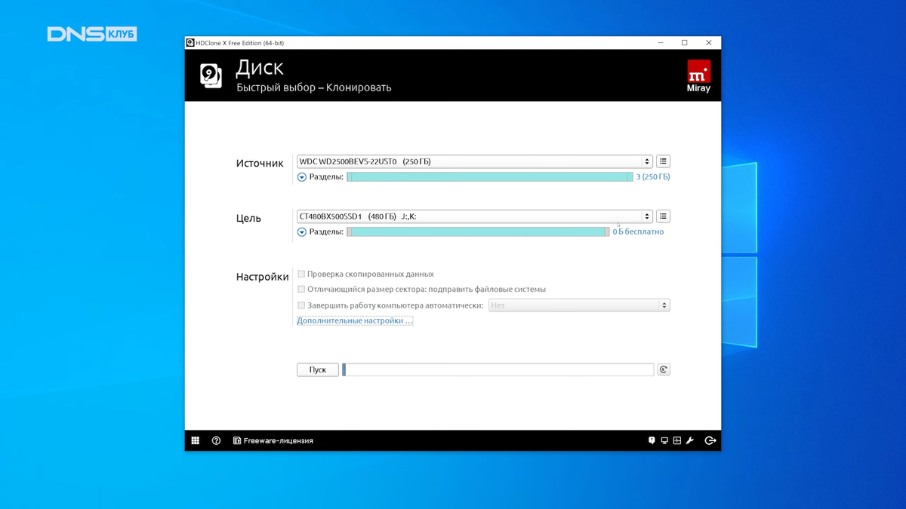Viewport: 906px width, 509px height.
Task: Enable Проверка скопированных данных checkbox
Action: [x=301, y=274]
